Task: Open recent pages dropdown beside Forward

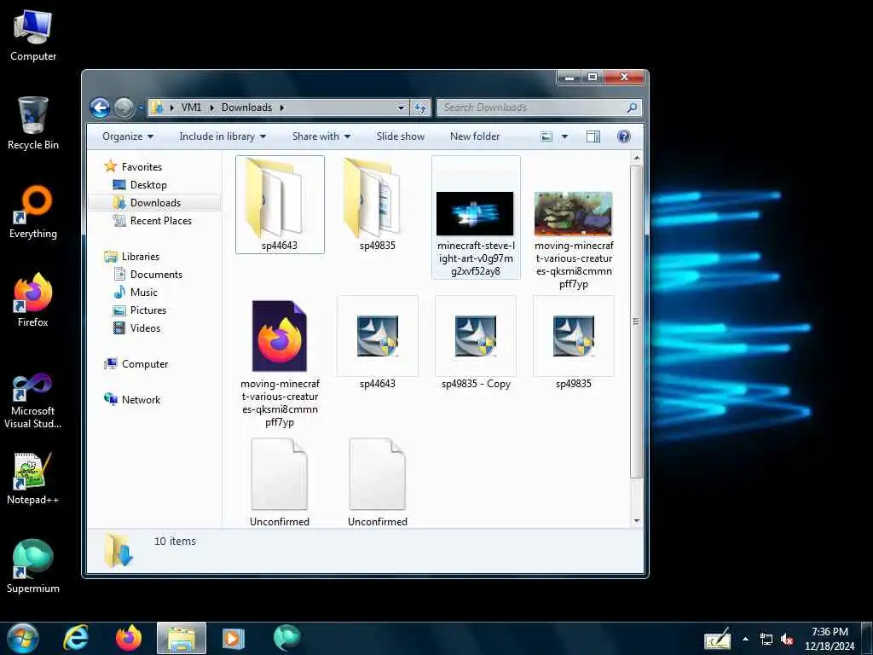Action: click(x=140, y=107)
